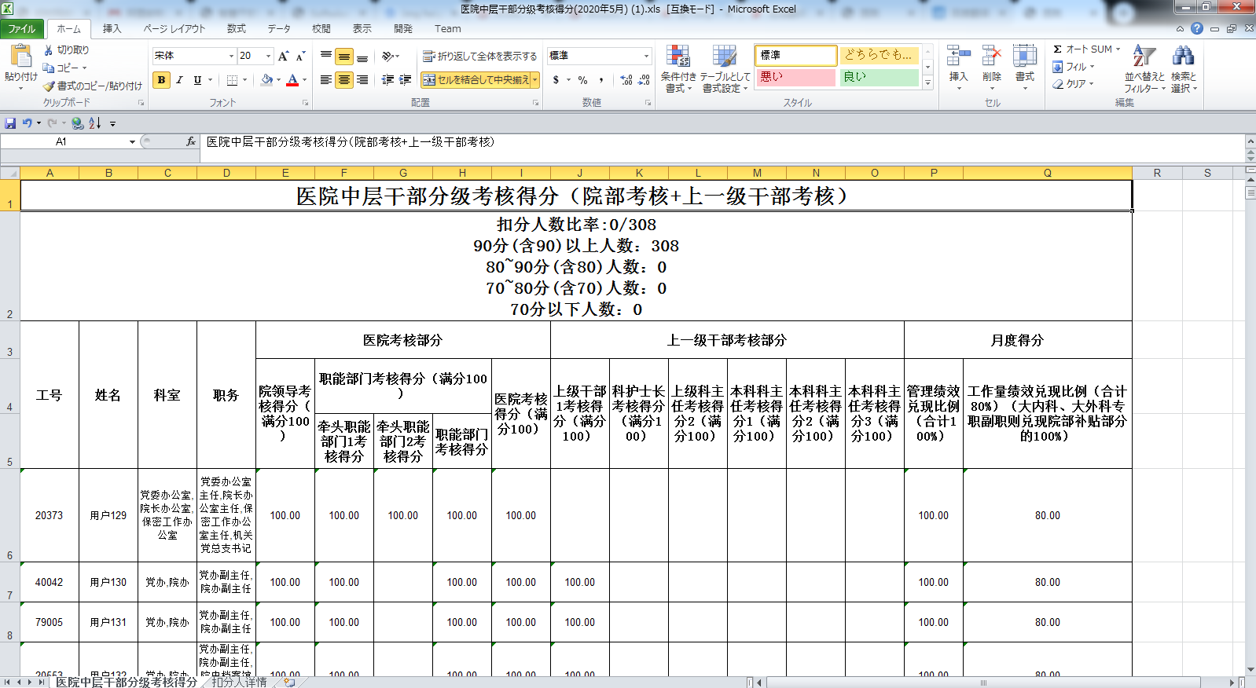
Task: Click the Sort & Filter (並べ替えとフィルター) icon
Action: pyautogui.click(x=1144, y=68)
